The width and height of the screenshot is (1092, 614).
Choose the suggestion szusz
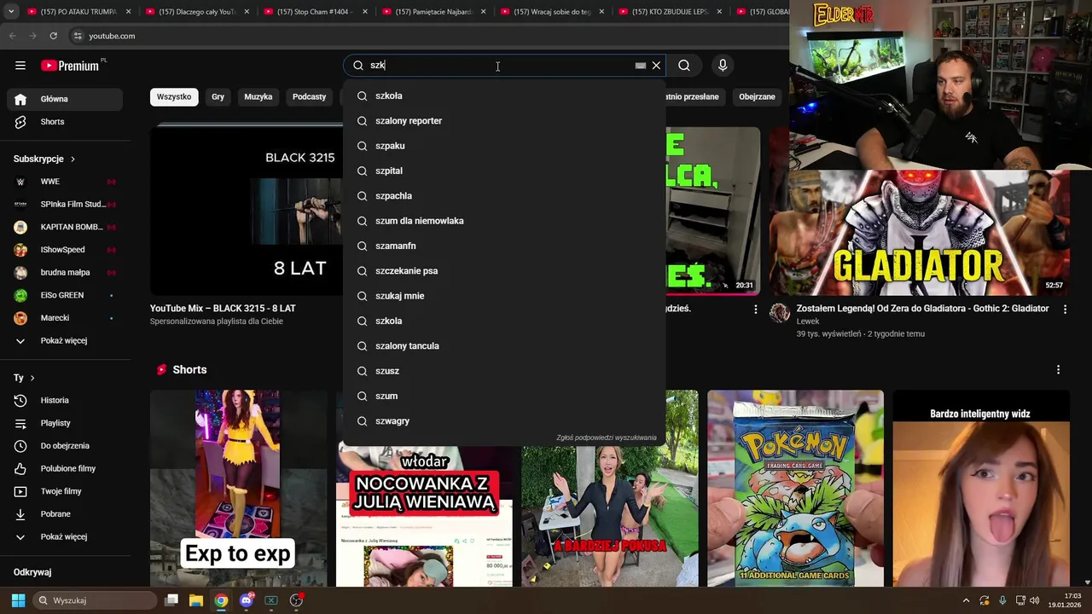pos(504,371)
